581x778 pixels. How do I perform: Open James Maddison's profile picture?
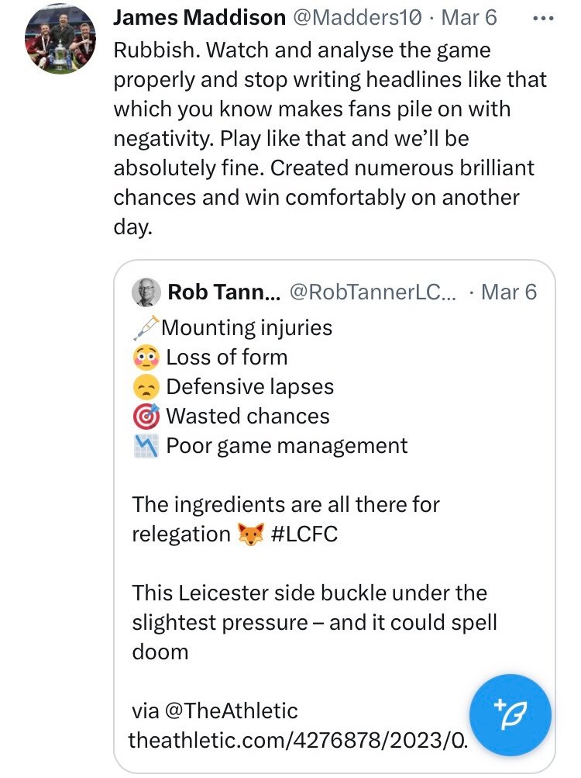[x=60, y=38]
